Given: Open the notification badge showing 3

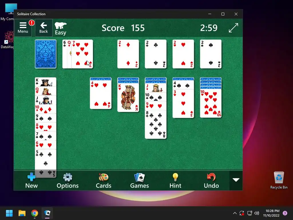Looking at the screenshot, I should point(285,213).
